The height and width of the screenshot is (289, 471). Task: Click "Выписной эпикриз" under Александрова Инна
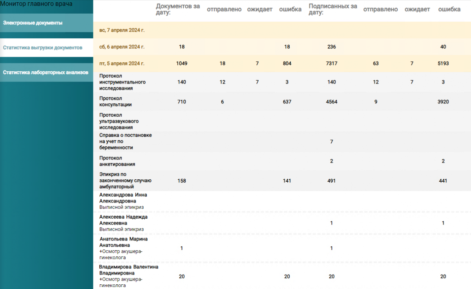(121, 207)
